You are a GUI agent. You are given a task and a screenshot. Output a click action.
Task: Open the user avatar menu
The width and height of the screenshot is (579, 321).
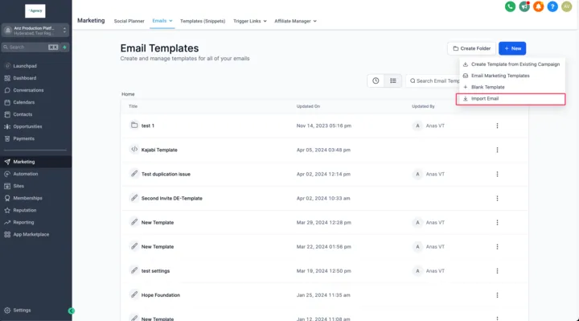[x=566, y=6]
